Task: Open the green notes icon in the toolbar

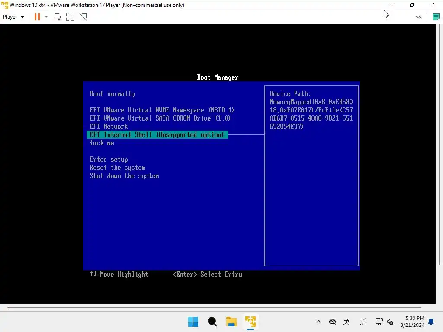Action: [x=436, y=17]
